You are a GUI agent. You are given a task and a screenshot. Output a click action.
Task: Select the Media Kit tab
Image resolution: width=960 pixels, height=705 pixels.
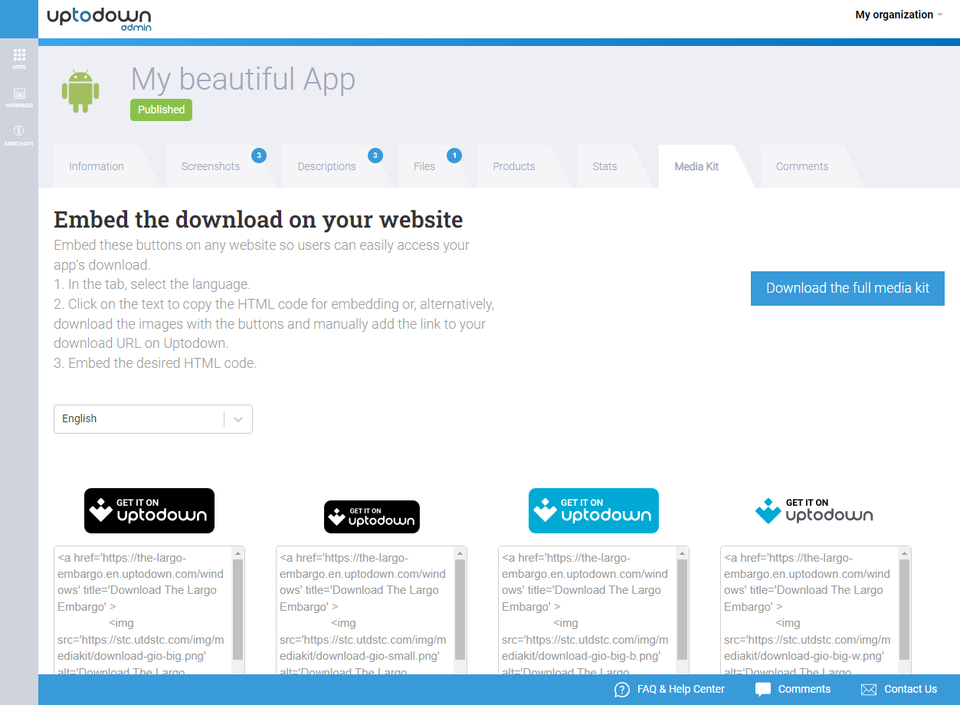point(696,166)
